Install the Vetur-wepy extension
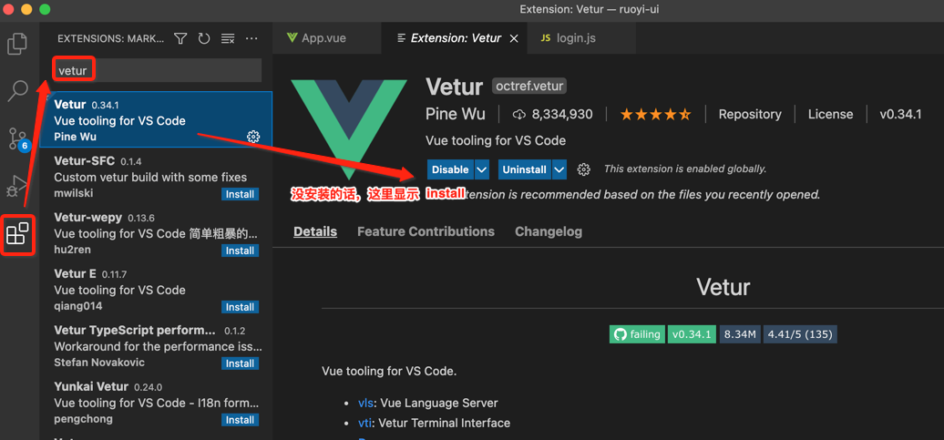The width and height of the screenshot is (944, 440). point(241,251)
